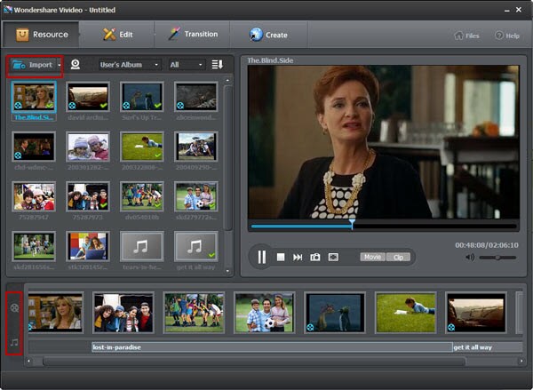This screenshot has height=390, width=533.
Task: Select the tears-in-he... audio file
Action: (142, 246)
